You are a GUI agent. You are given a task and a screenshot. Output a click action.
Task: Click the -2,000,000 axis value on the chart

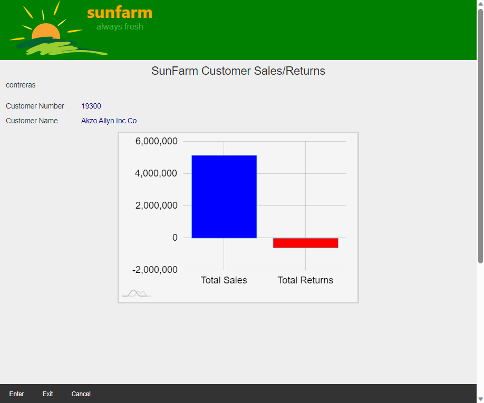[x=154, y=269]
